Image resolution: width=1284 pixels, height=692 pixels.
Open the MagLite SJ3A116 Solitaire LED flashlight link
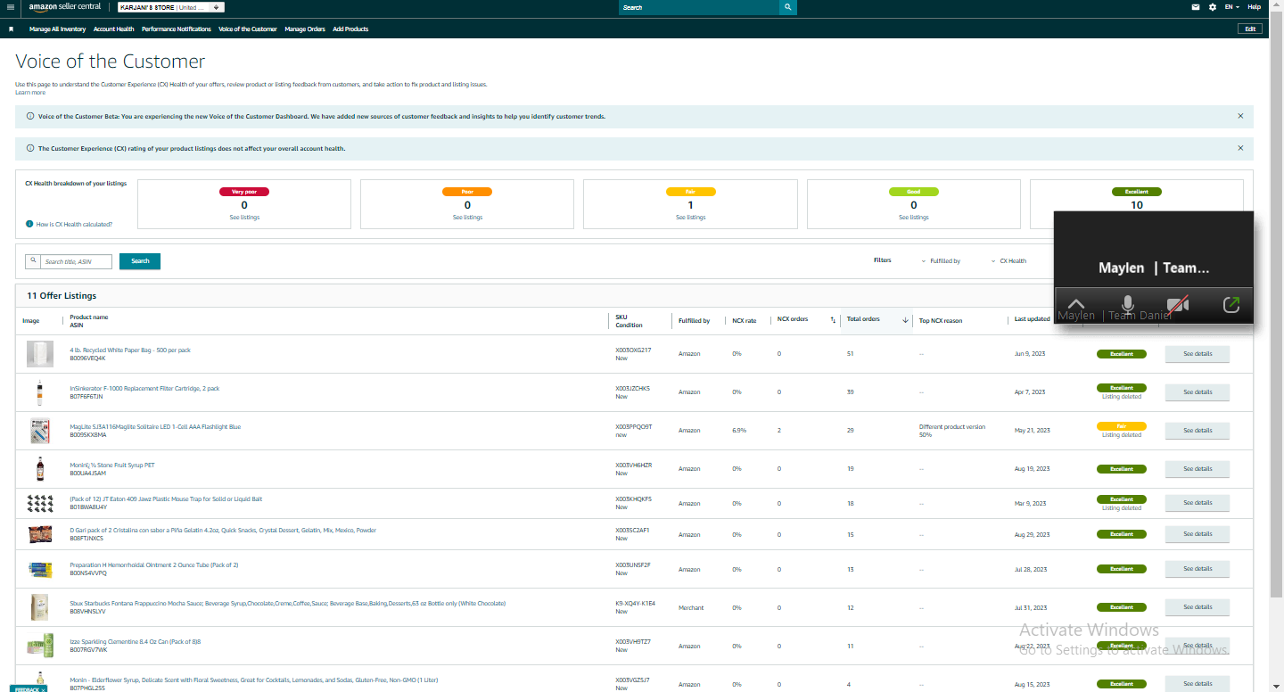click(155, 427)
